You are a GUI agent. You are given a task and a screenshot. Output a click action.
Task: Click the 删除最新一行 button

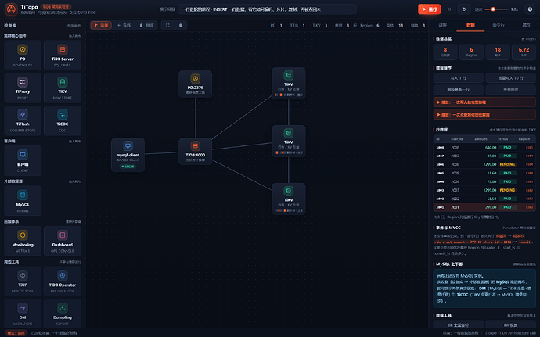459,90
